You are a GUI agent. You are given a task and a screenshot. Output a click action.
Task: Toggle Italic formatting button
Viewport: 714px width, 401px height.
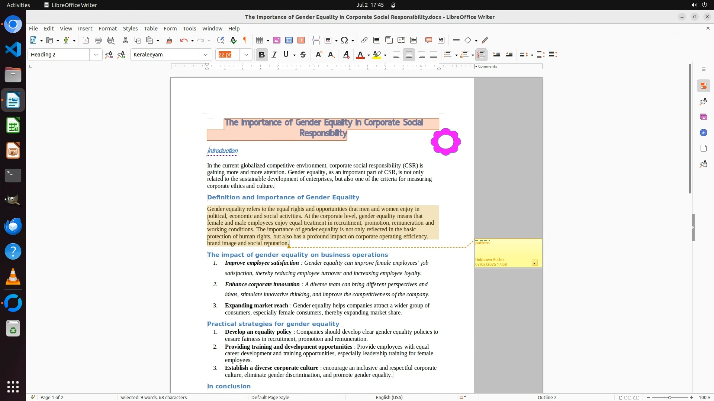(274, 55)
